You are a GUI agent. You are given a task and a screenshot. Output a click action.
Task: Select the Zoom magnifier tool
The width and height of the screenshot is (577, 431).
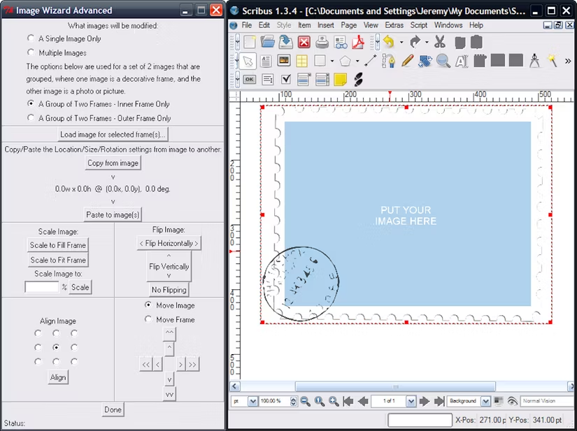click(441, 61)
